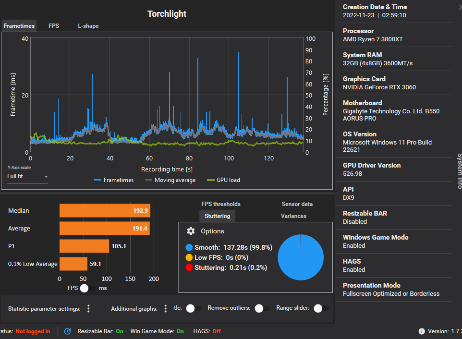The width and height of the screenshot is (462, 339).
Task: Click the 0.1% Low Average bar
Action: click(73, 264)
